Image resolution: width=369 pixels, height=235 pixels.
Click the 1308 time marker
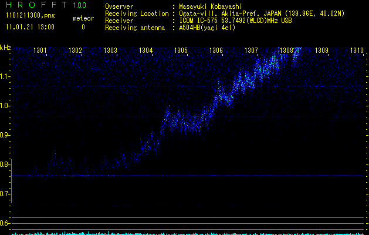286,50
